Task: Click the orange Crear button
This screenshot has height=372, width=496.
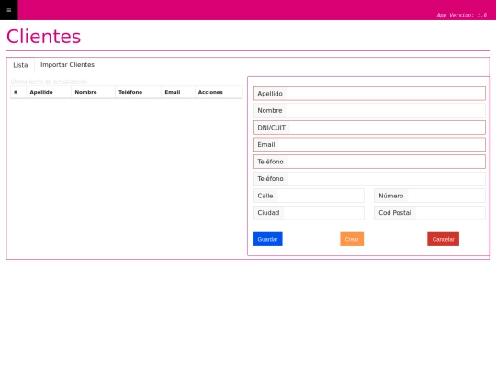Action: [x=352, y=239]
